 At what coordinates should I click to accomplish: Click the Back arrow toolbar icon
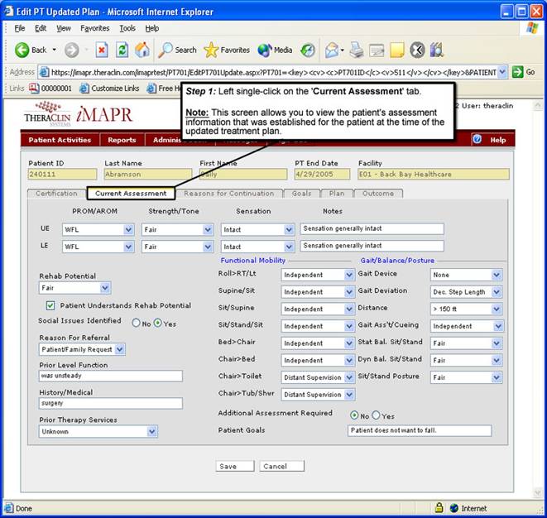(x=22, y=50)
